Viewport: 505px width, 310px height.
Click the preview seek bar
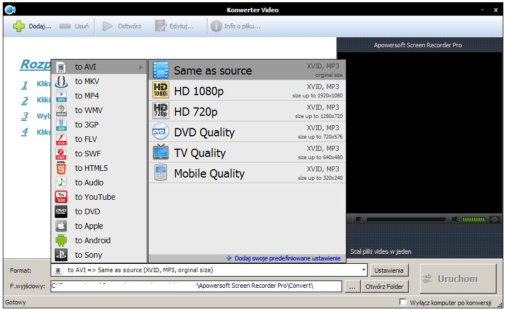(x=406, y=219)
